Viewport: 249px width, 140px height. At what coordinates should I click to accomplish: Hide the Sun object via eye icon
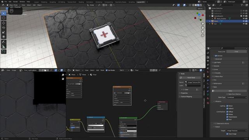click(244, 24)
